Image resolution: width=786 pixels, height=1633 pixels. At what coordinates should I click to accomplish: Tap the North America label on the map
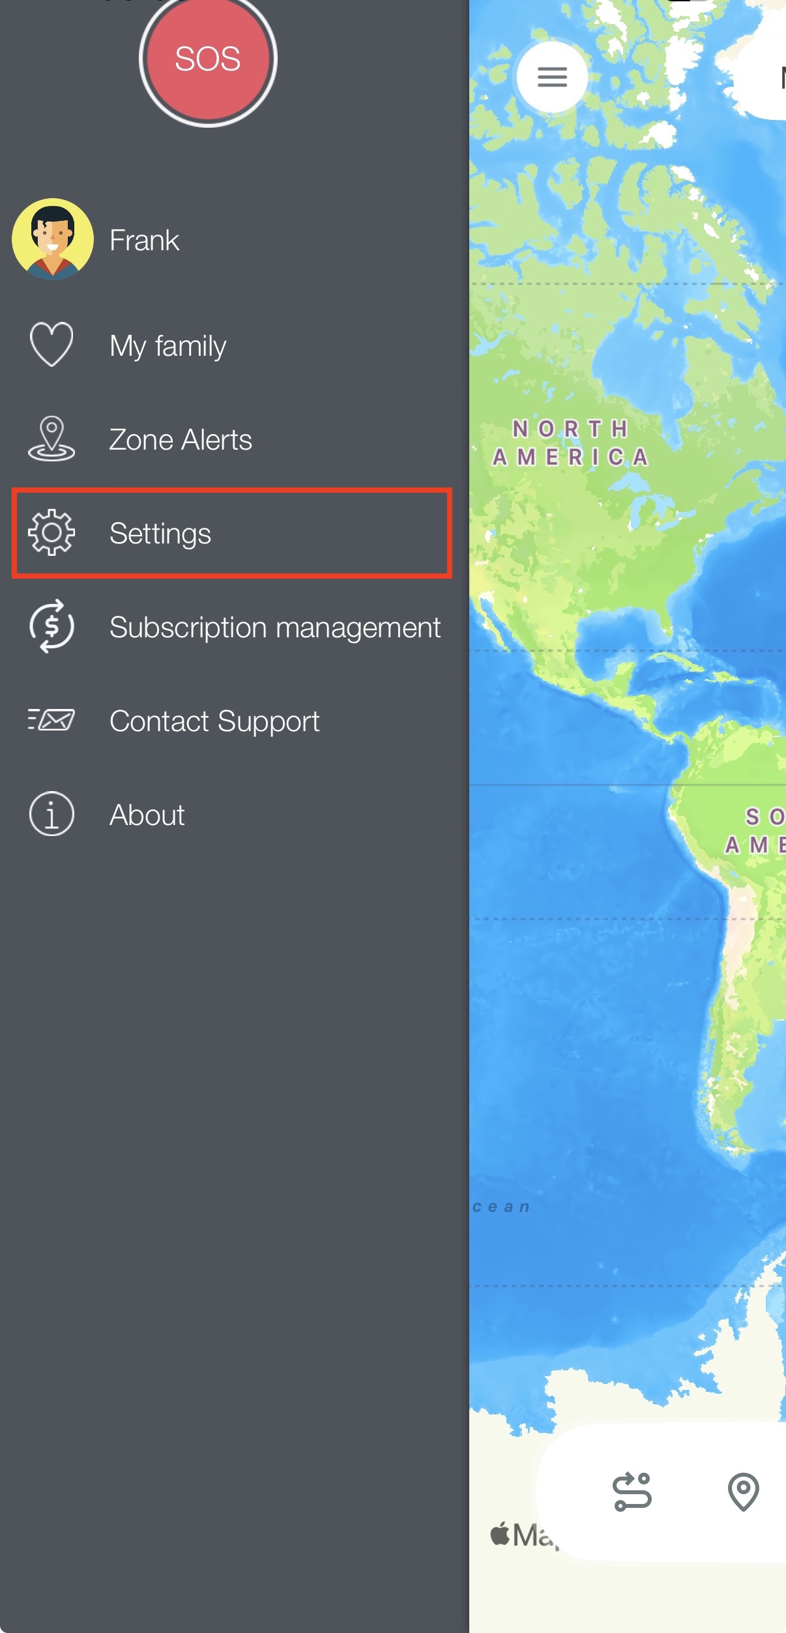570,443
